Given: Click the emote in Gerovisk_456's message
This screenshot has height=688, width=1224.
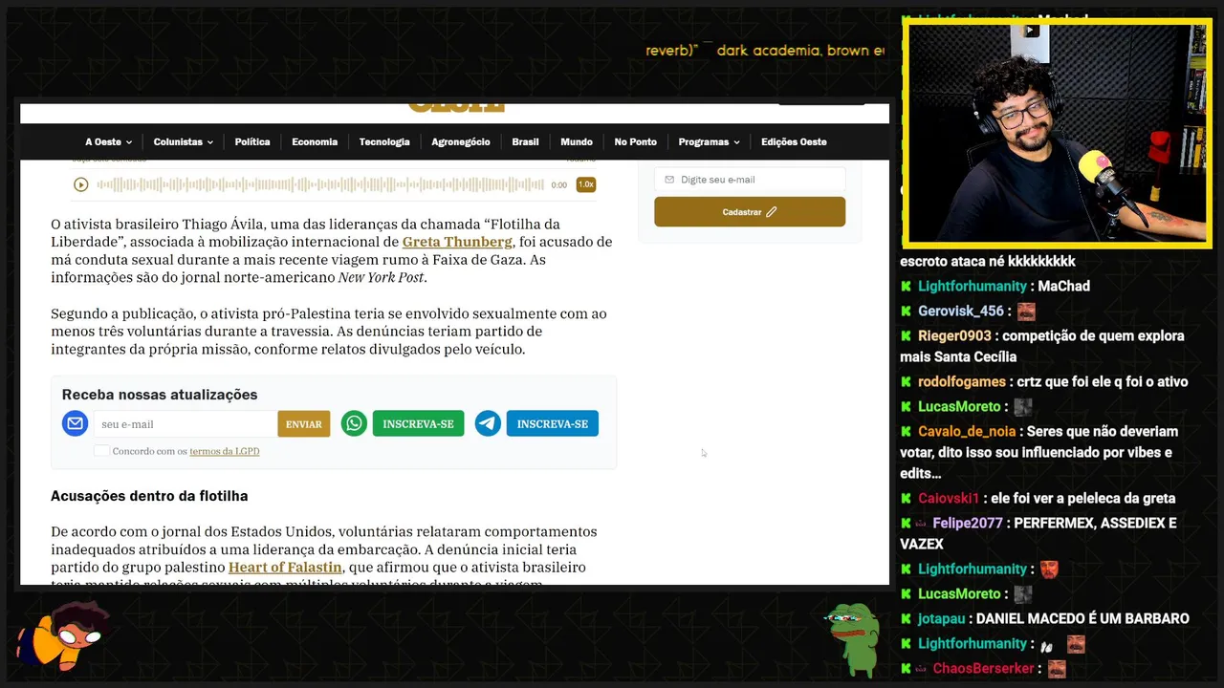Looking at the screenshot, I should click(x=1026, y=311).
